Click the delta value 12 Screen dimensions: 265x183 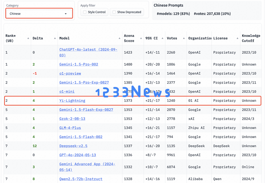[x=35, y=146]
